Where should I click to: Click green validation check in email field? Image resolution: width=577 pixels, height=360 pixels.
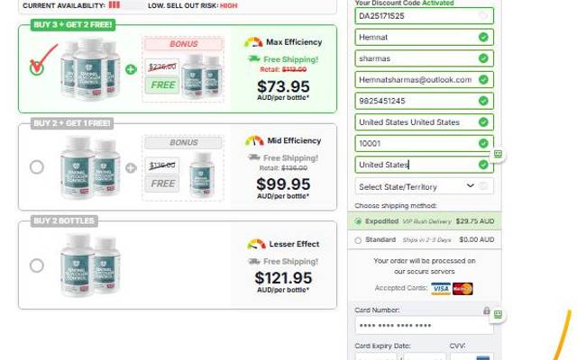(483, 80)
